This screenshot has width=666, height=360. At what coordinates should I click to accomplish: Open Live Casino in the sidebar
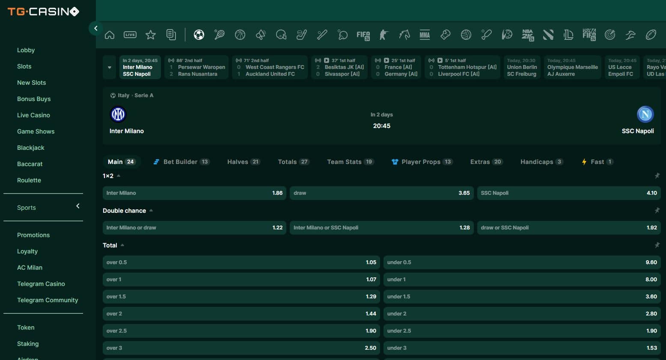[x=33, y=115]
